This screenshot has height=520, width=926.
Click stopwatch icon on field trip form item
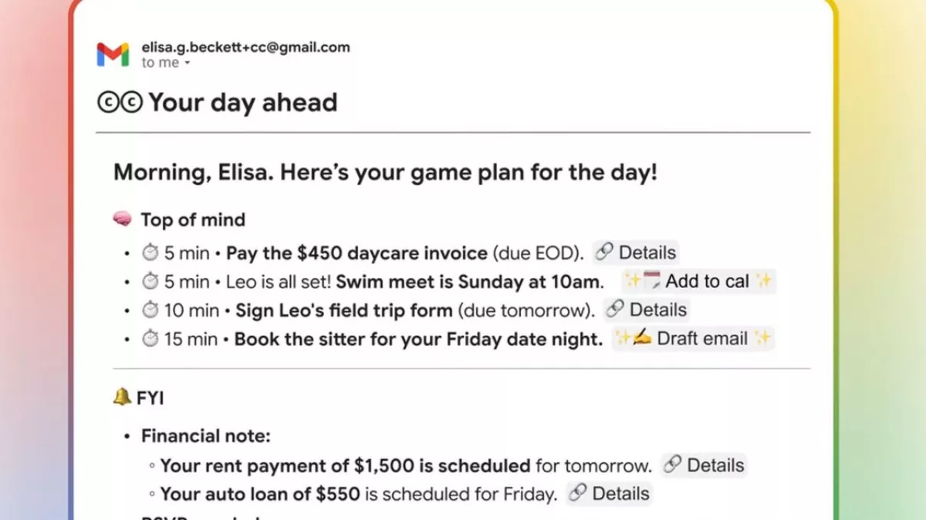[x=149, y=310]
